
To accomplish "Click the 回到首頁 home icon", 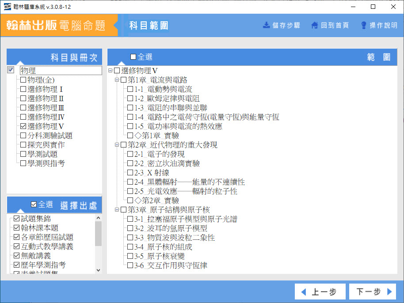I will [315, 25].
